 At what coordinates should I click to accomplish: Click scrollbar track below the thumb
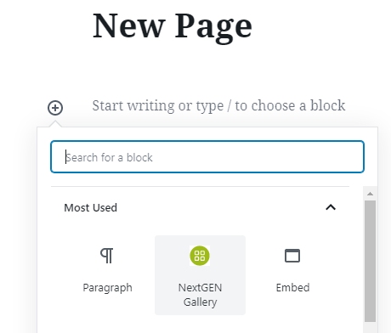[x=370, y=327]
